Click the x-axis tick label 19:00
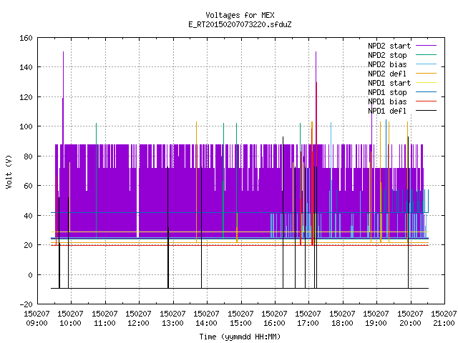This screenshot has height=343, width=458. point(376,323)
